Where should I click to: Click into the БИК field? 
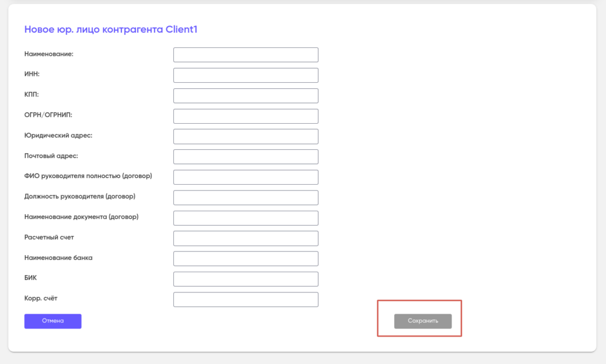coord(246,279)
